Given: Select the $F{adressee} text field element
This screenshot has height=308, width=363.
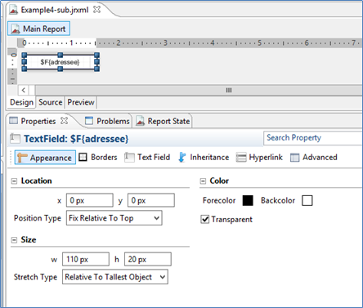Looking at the screenshot, I should [x=60, y=62].
